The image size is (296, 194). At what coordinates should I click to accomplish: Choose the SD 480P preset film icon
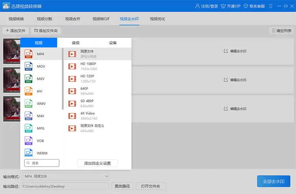pyautogui.click(x=72, y=104)
